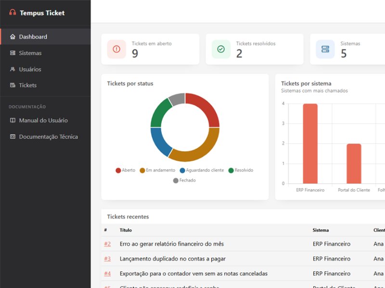
Task: Click the Usuários people icon in sidebar
Action: pyautogui.click(x=13, y=69)
